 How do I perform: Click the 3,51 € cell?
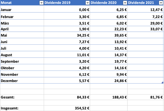pyautogui.click(x=67, y=23)
